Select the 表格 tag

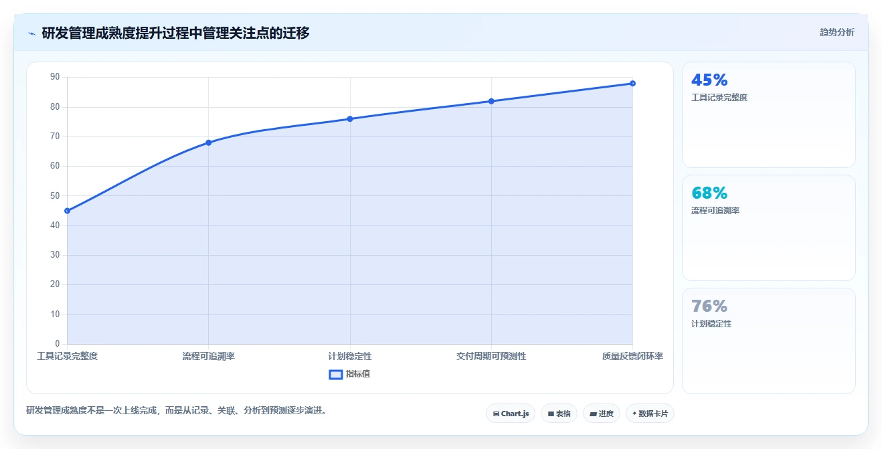pyautogui.click(x=559, y=414)
